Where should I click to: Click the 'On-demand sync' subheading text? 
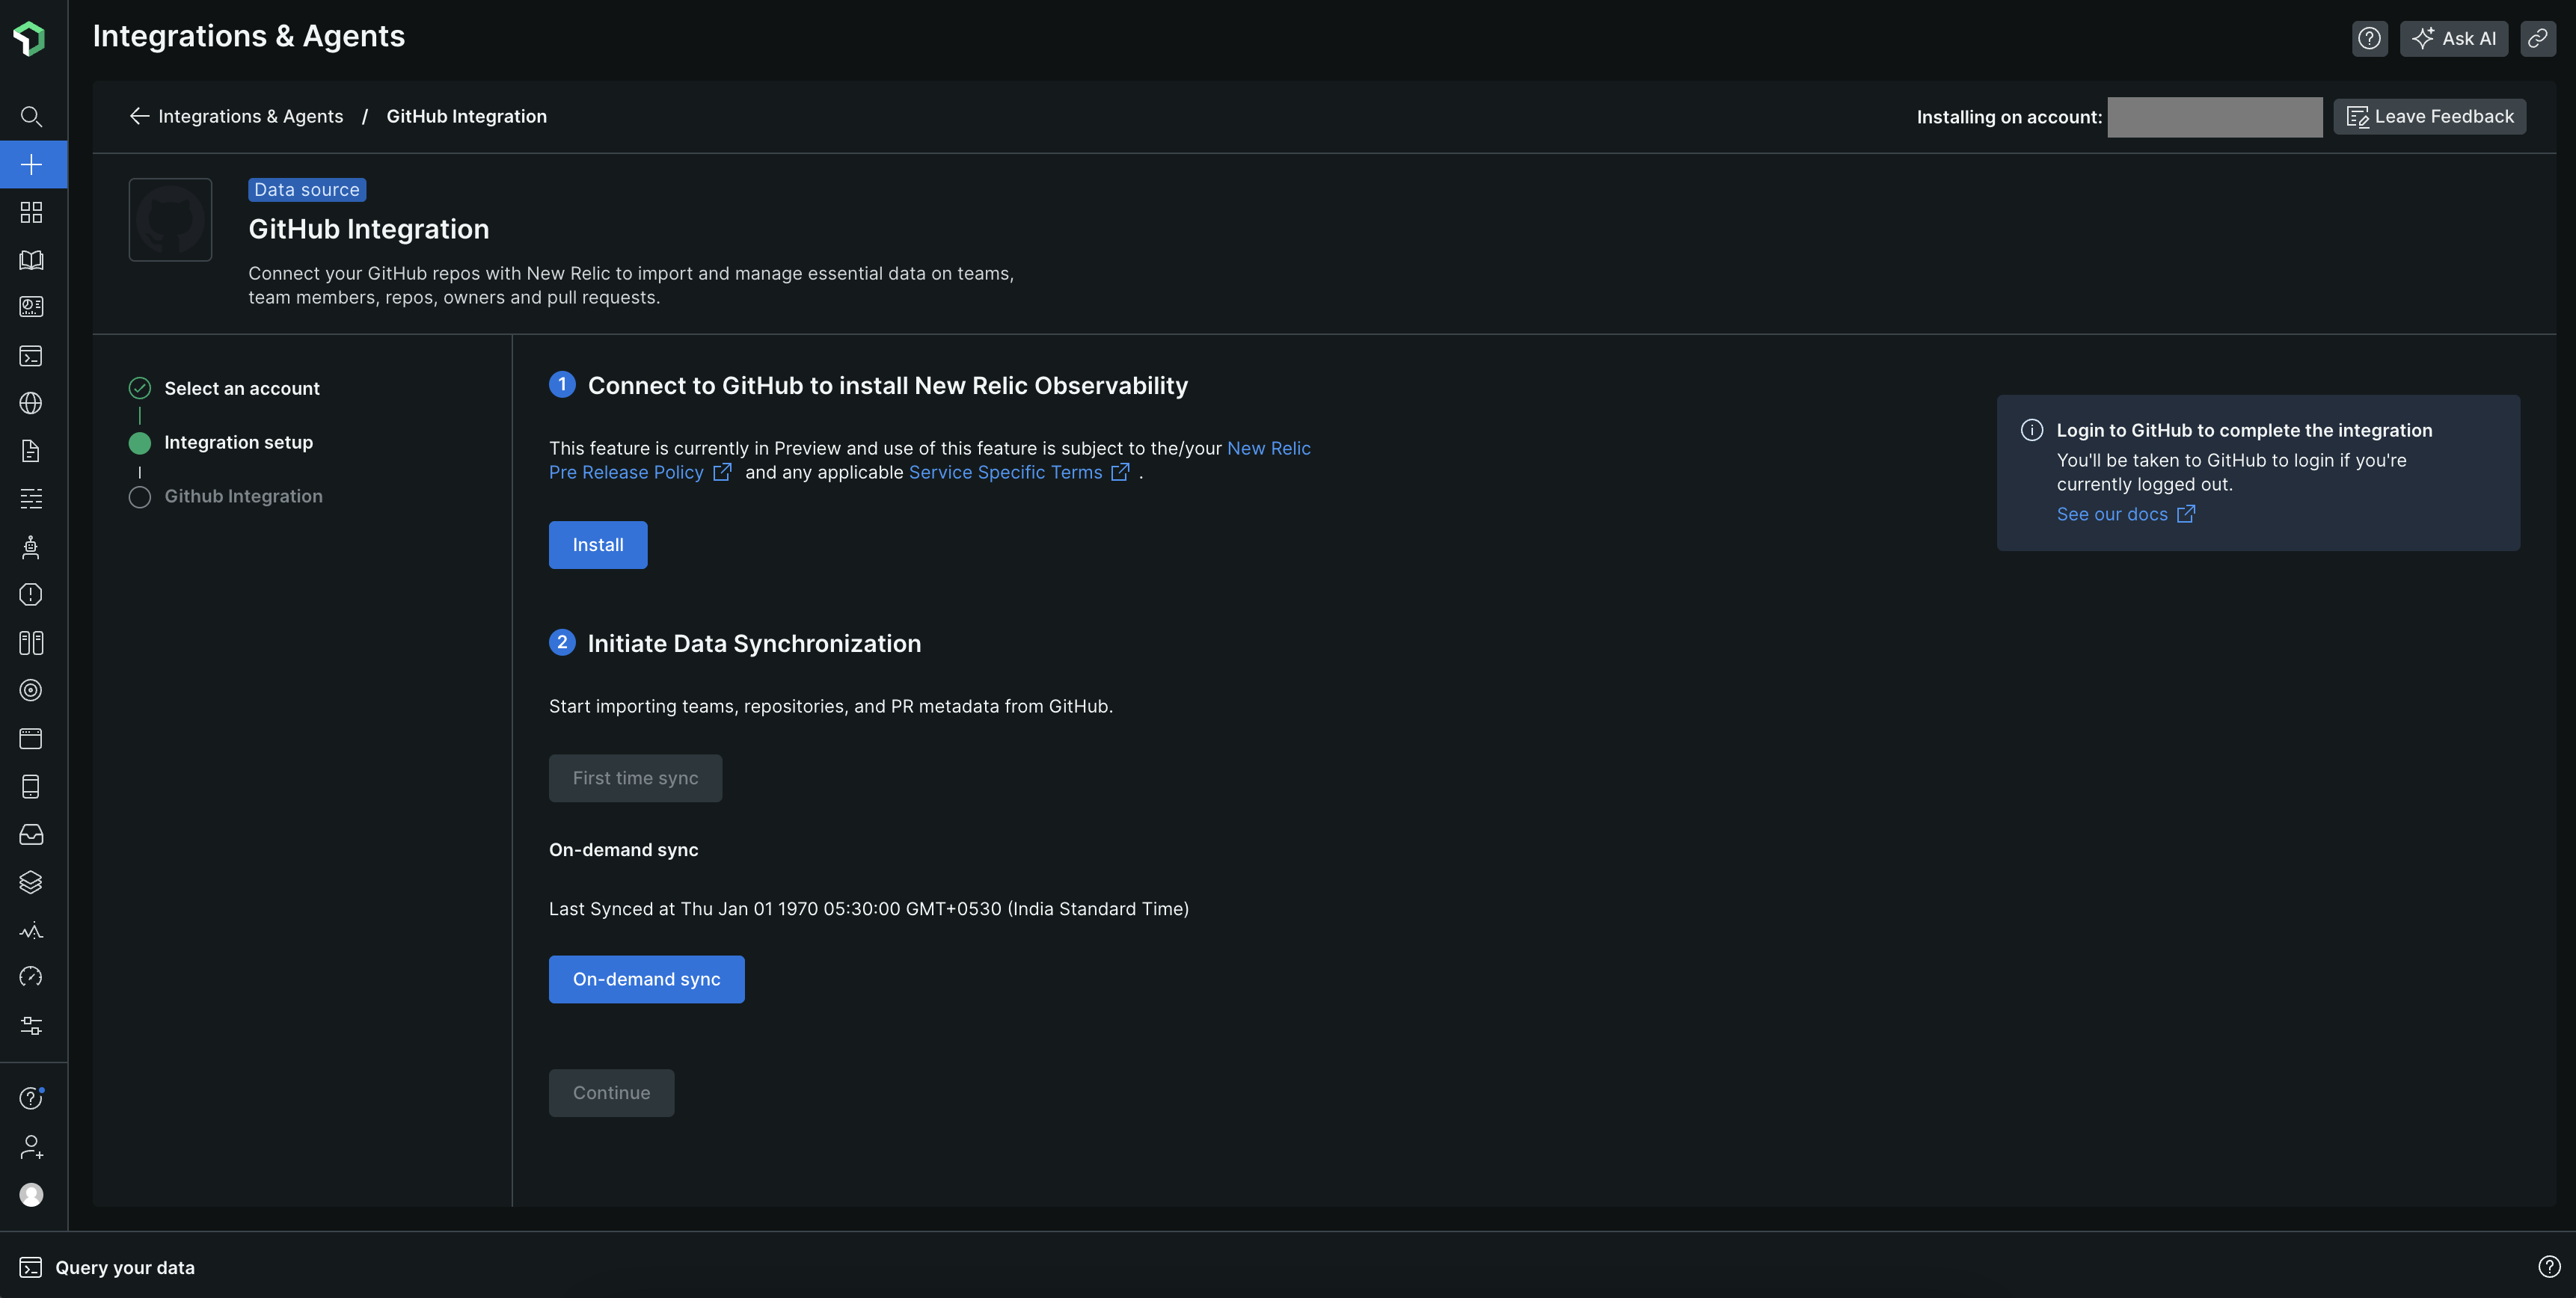tap(623, 850)
